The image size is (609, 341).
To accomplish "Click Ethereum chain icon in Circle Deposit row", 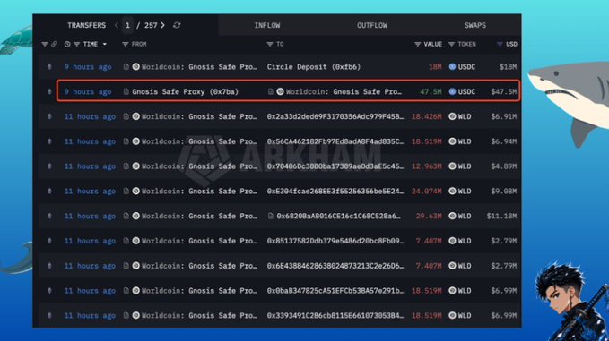I will pyautogui.click(x=49, y=66).
